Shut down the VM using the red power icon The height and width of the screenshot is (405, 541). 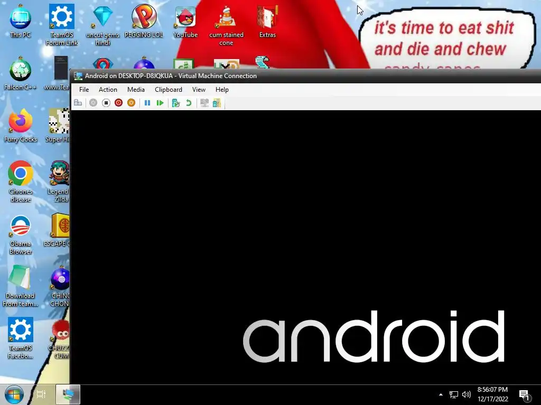click(119, 103)
